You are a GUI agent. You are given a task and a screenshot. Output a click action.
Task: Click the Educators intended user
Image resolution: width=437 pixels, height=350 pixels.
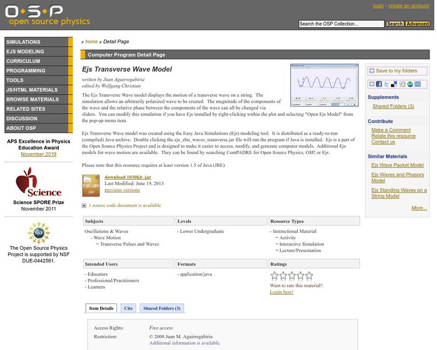pos(97,274)
